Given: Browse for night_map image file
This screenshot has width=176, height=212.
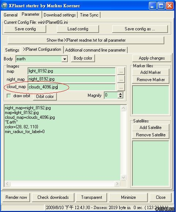Looking at the screenshot, I should click(x=121, y=79).
